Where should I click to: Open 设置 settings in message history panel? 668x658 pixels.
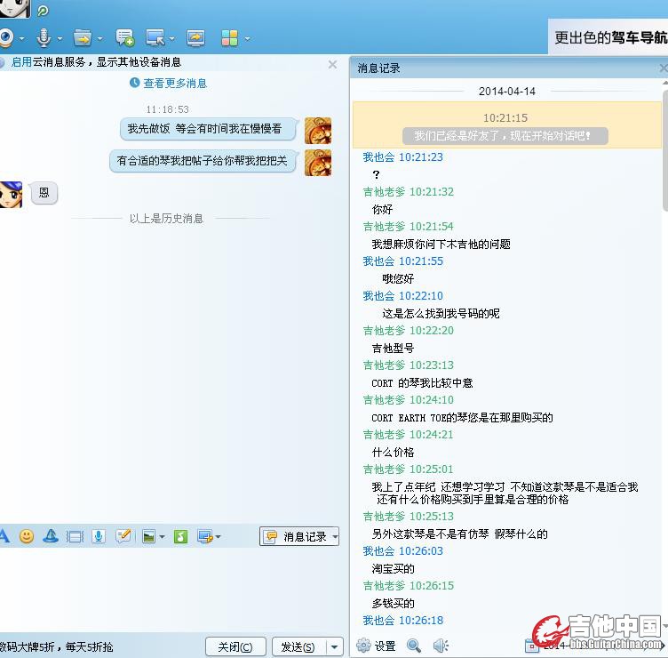[377, 646]
